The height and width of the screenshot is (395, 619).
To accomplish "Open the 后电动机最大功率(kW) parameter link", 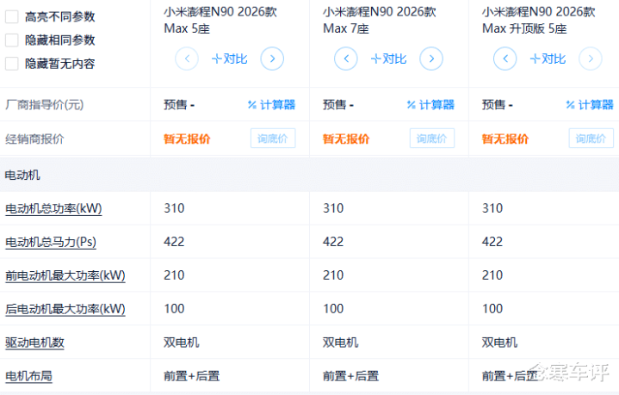I will click(x=65, y=309).
